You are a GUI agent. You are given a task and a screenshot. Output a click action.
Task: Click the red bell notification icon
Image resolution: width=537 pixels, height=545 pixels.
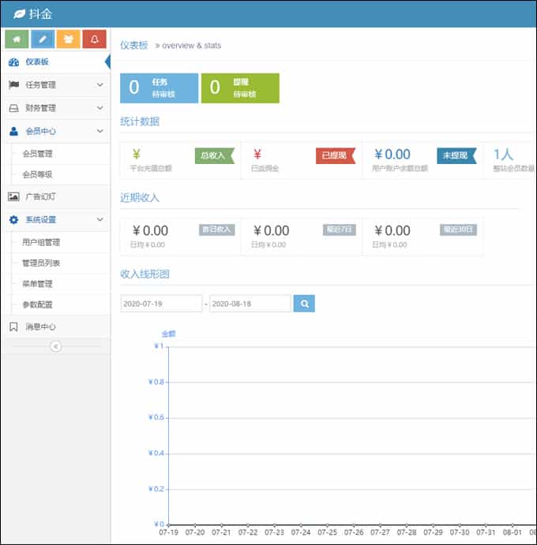[x=94, y=39]
